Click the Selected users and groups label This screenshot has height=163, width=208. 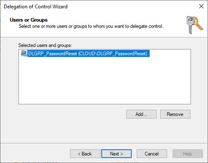pos(45,45)
